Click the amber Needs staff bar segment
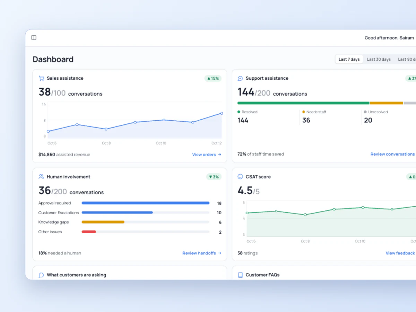 click(387, 103)
